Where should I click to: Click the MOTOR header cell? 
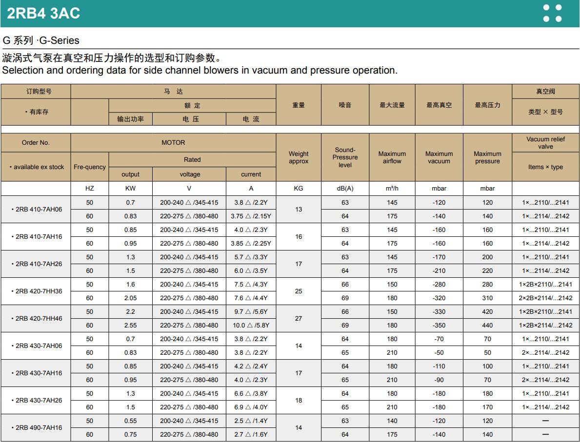pyautogui.click(x=173, y=143)
